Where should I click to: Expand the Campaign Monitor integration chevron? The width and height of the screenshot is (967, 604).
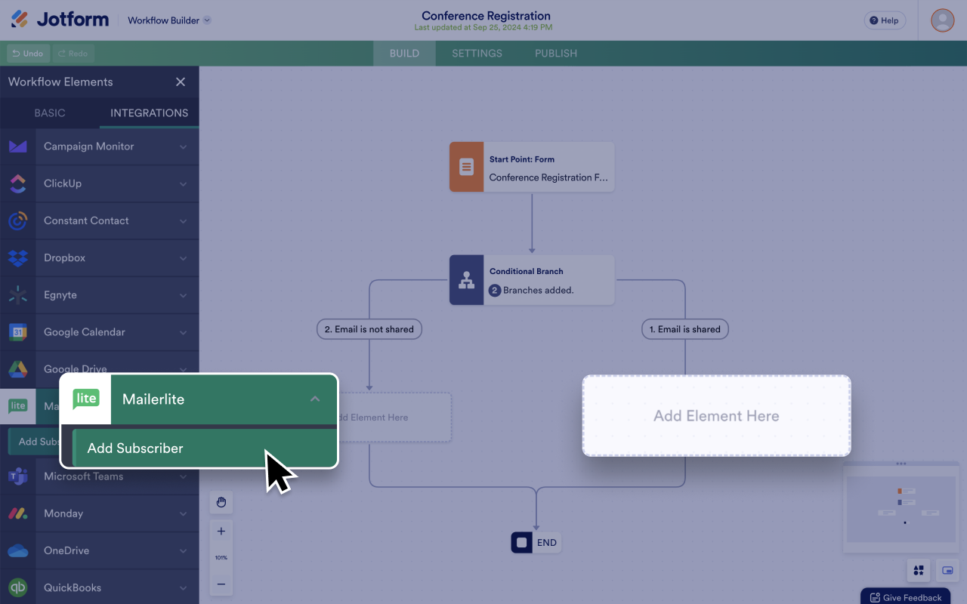tap(184, 146)
